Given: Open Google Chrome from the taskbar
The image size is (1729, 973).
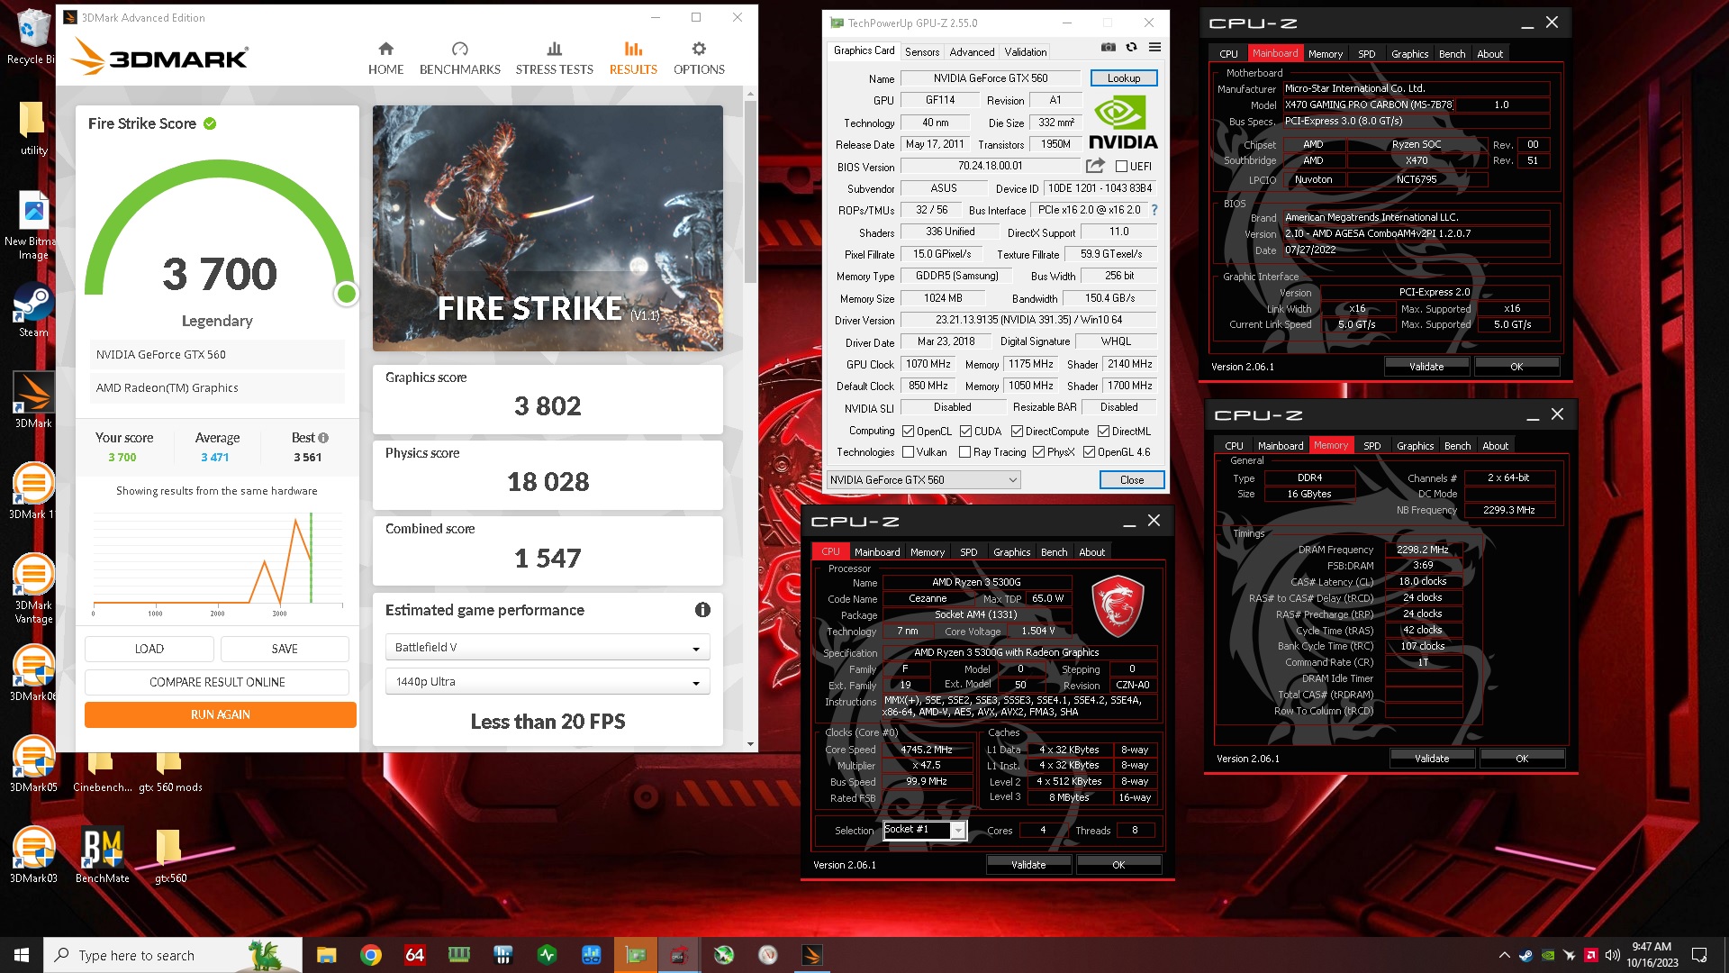Looking at the screenshot, I should (370, 955).
